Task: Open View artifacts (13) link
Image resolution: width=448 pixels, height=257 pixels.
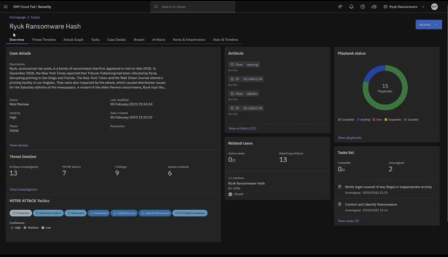Action: [x=242, y=128]
